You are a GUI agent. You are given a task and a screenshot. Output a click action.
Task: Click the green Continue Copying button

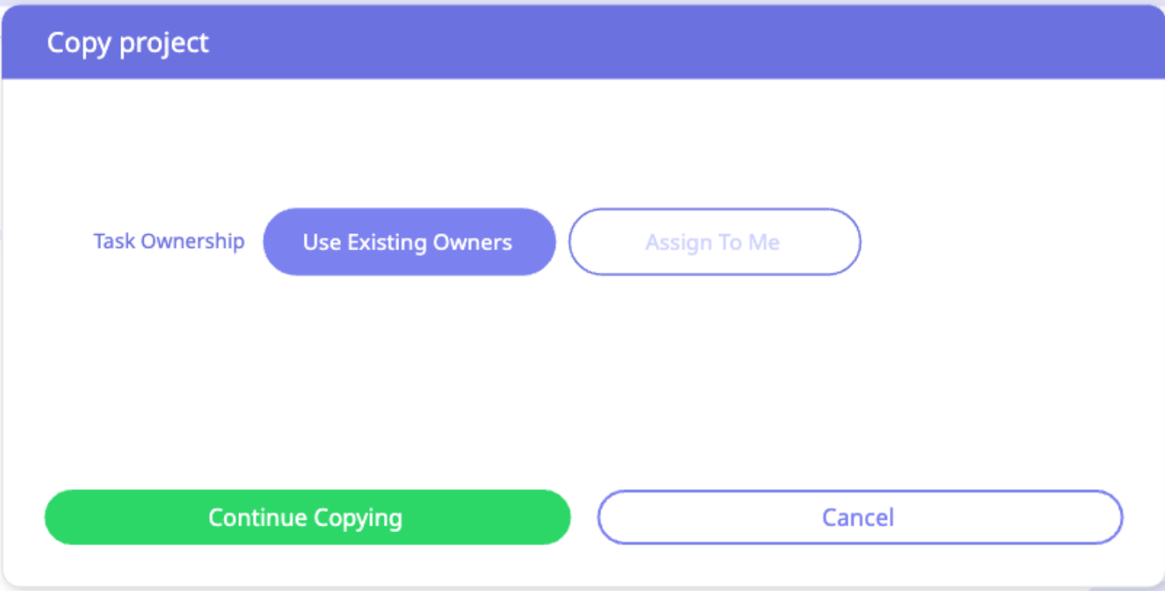307,518
